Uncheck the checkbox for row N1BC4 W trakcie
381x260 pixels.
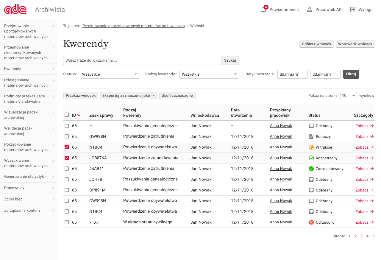tap(67, 147)
